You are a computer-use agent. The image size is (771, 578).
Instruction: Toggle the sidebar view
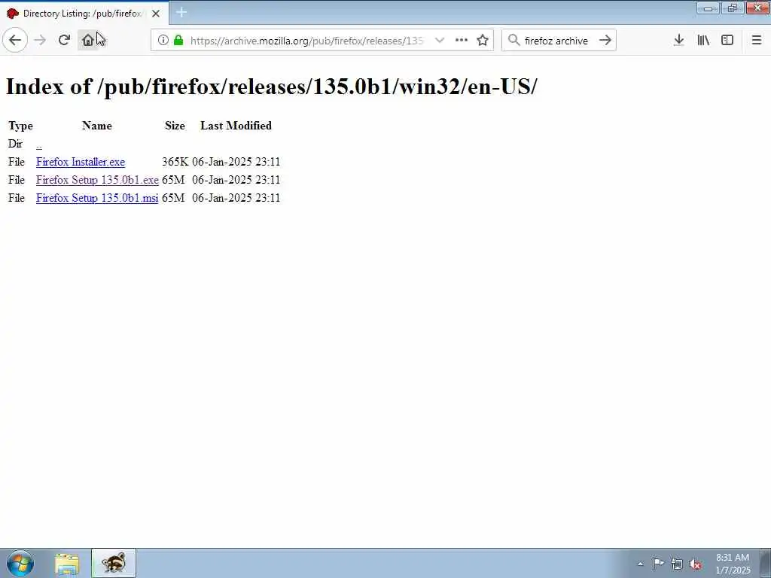pyautogui.click(x=727, y=41)
